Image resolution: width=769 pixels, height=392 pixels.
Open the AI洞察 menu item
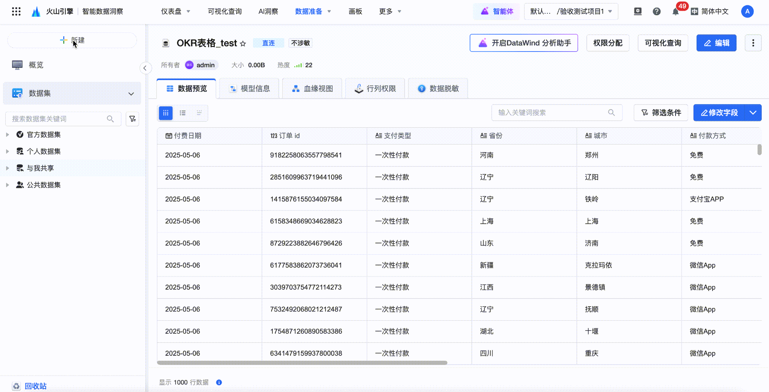(x=268, y=11)
